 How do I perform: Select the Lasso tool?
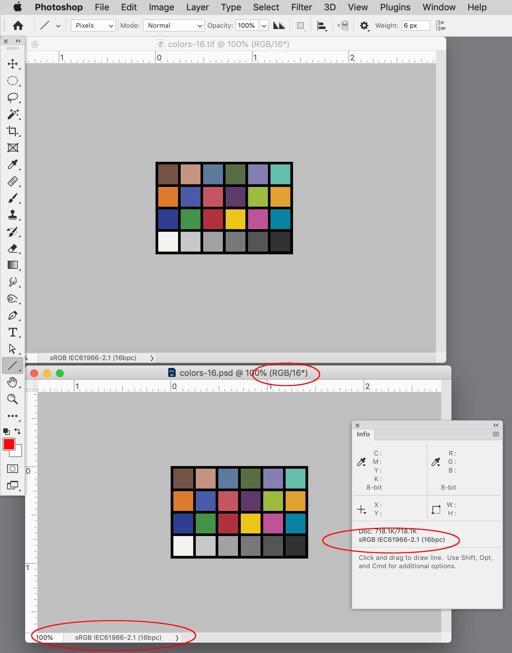tap(13, 97)
